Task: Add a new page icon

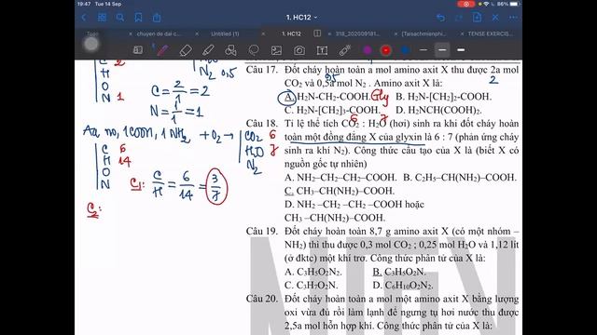Action: (477, 17)
